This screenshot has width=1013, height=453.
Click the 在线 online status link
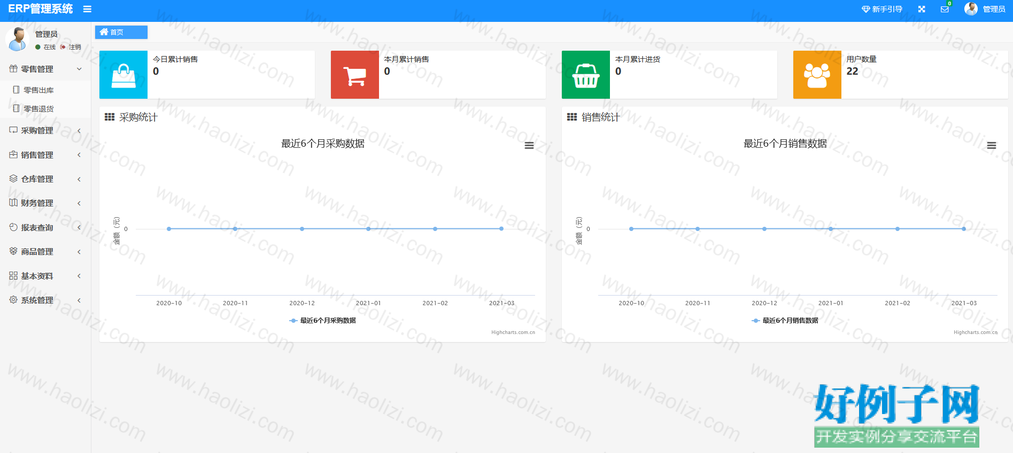(46, 47)
